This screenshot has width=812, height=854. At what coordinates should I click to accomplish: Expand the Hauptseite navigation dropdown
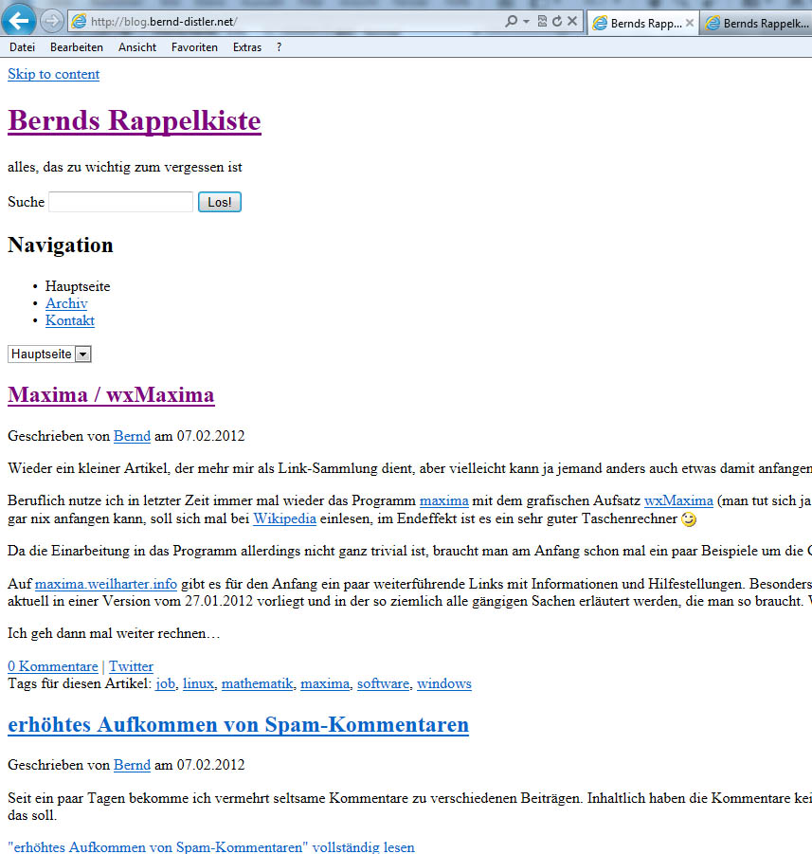tap(82, 354)
